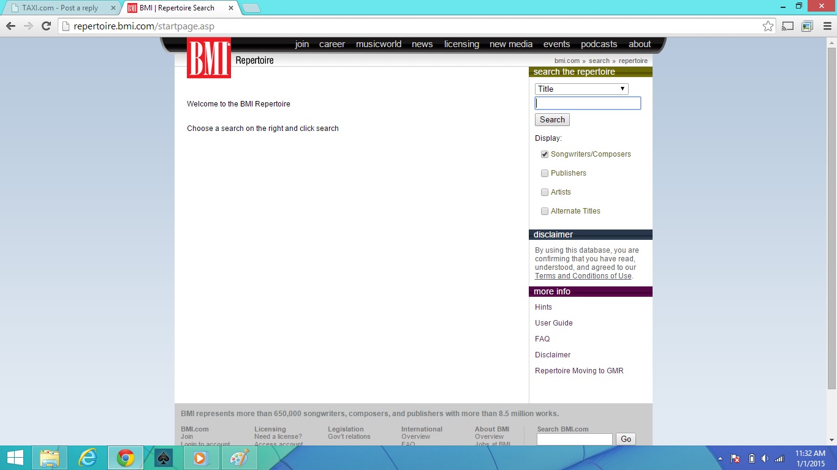Click Chrome's forward arrow

(x=28, y=26)
